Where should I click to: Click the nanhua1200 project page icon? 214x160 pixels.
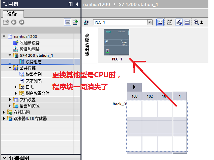10,37
